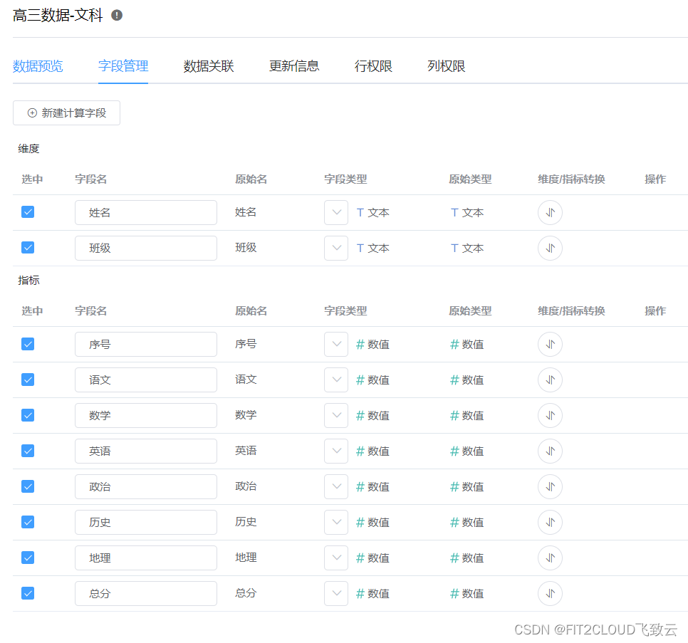Screen dimensions: 688x643
Task: Select the 字段管理 tab
Action: pos(123,66)
